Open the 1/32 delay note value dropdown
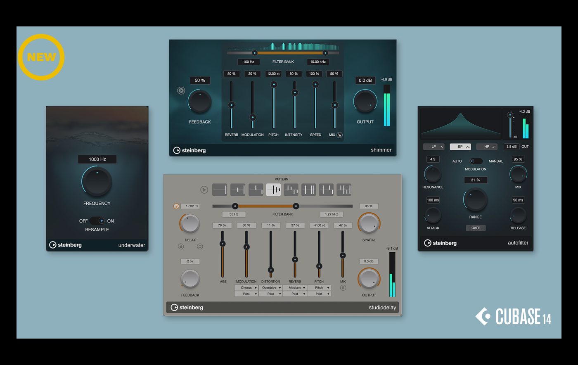This screenshot has height=365, width=578. click(190, 206)
